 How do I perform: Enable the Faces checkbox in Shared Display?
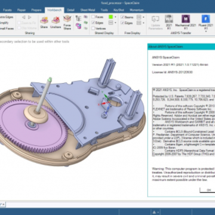(x=93, y=17)
